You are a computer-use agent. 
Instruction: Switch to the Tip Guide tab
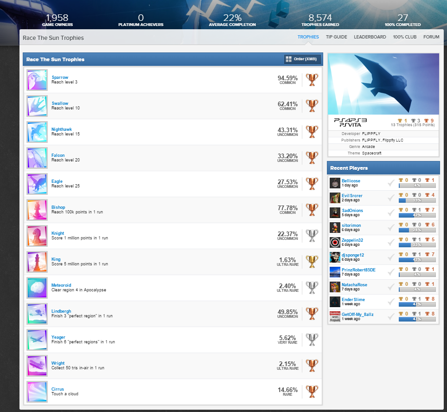pyautogui.click(x=336, y=37)
